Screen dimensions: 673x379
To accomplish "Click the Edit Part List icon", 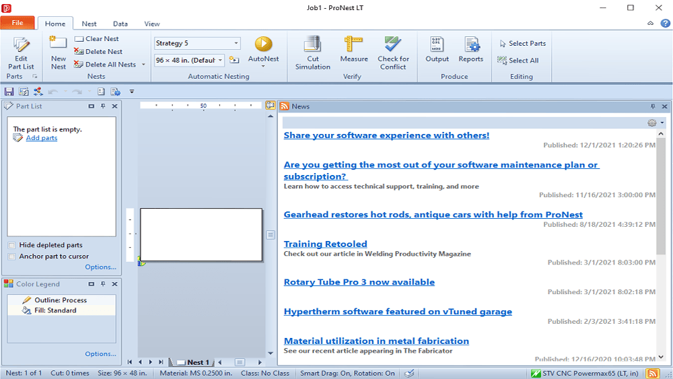I will [21, 45].
